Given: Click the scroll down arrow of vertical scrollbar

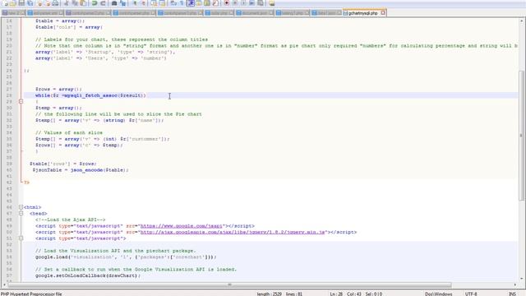Looking at the screenshot, I should point(521,279).
